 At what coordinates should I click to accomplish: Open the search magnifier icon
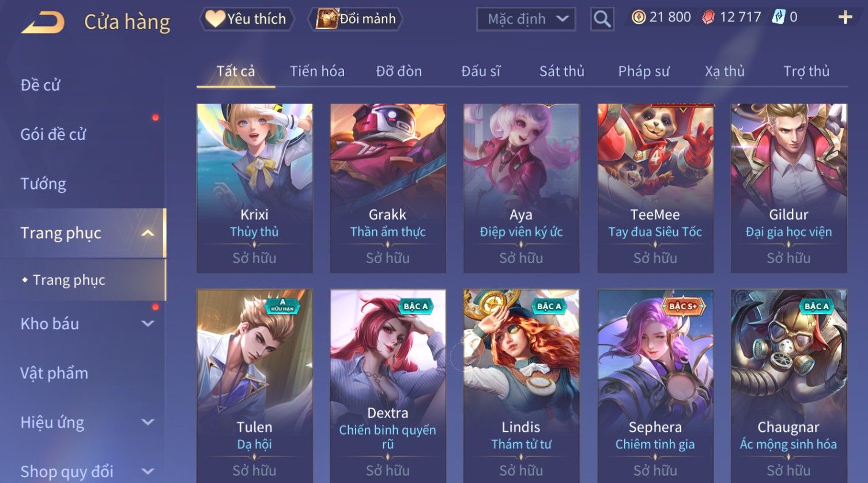click(x=602, y=19)
